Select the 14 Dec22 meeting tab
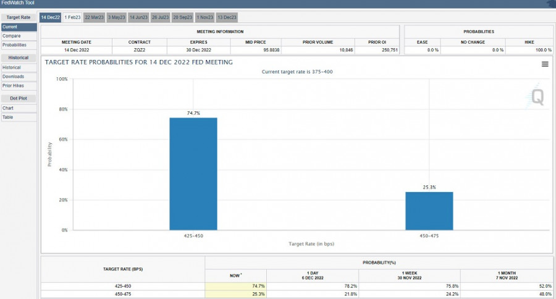556x299 pixels. coord(51,17)
